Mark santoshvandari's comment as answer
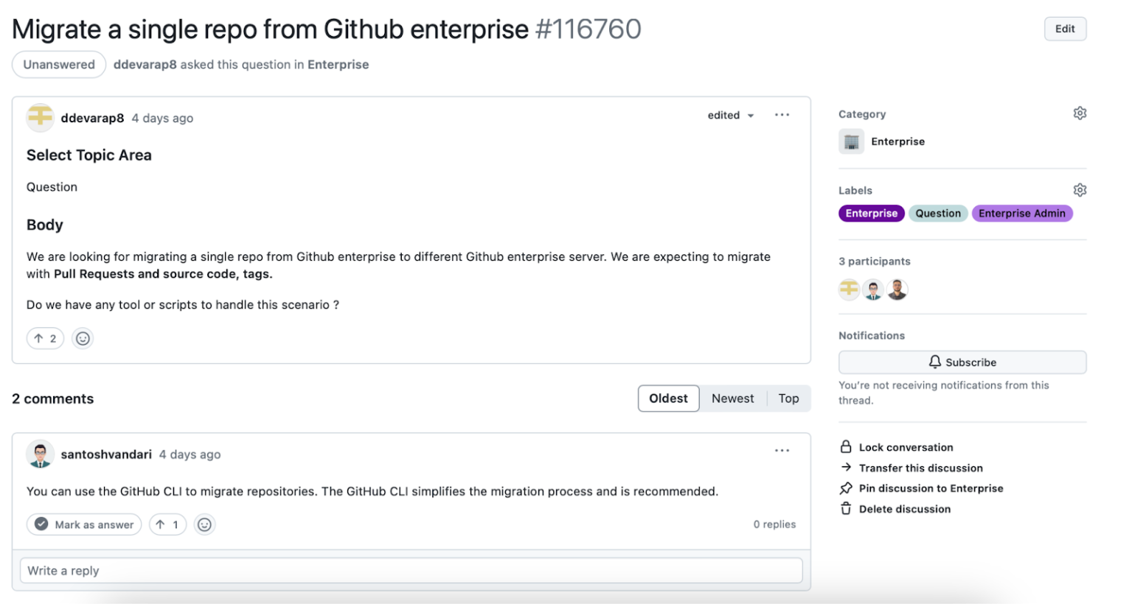 click(x=83, y=524)
